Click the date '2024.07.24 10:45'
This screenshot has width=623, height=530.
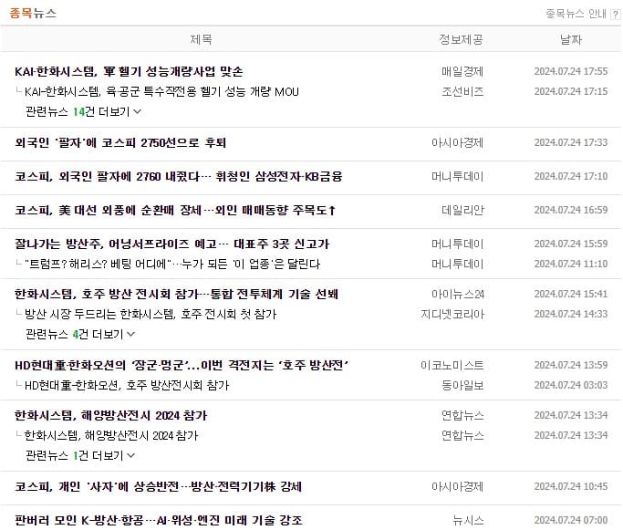[571, 487]
